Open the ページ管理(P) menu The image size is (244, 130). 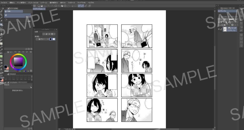pyautogui.click(x=21, y=3)
